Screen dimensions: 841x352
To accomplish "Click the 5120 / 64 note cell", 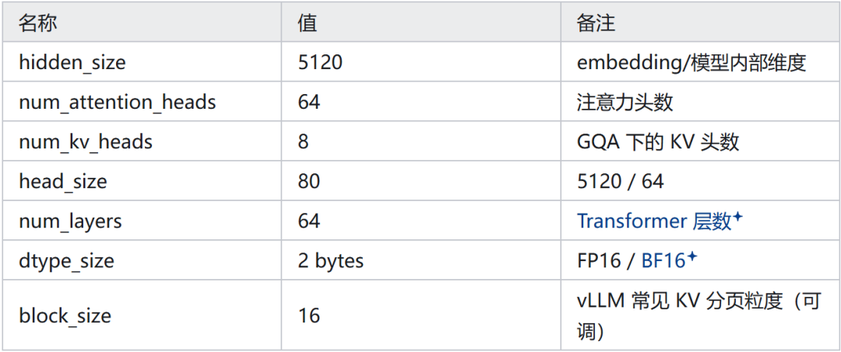I will click(x=700, y=181).
